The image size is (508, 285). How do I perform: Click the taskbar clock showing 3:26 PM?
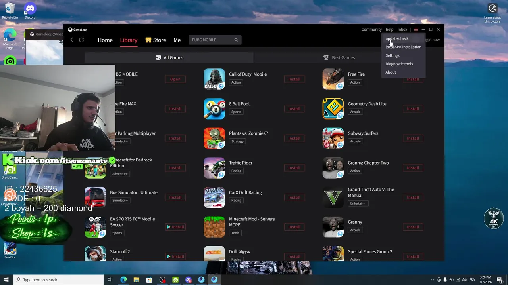click(x=485, y=280)
